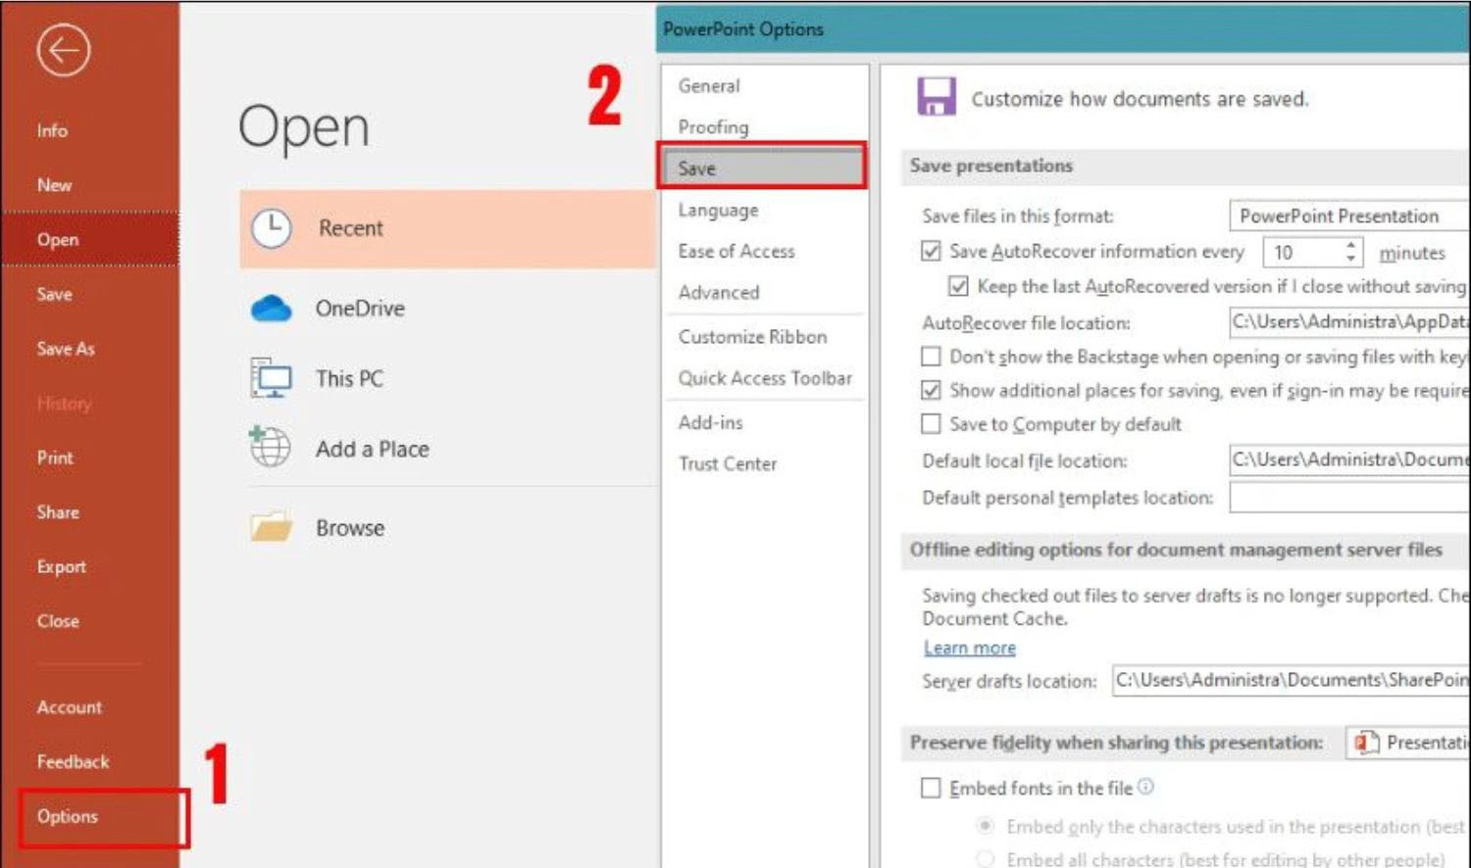The height and width of the screenshot is (868, 1471).
Task: Click the info icon beside Embed fonts
Action: [x=1145, y=787]
